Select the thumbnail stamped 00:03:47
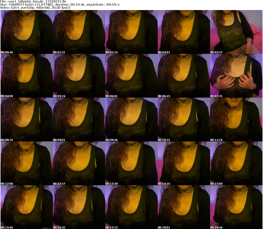263x229 pixels. [236, 32]
